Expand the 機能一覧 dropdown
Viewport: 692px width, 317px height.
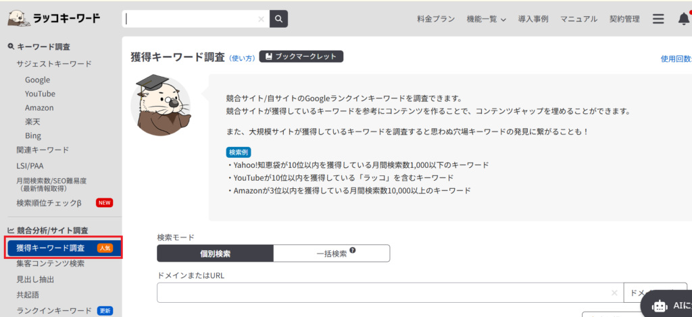[486, 19]
